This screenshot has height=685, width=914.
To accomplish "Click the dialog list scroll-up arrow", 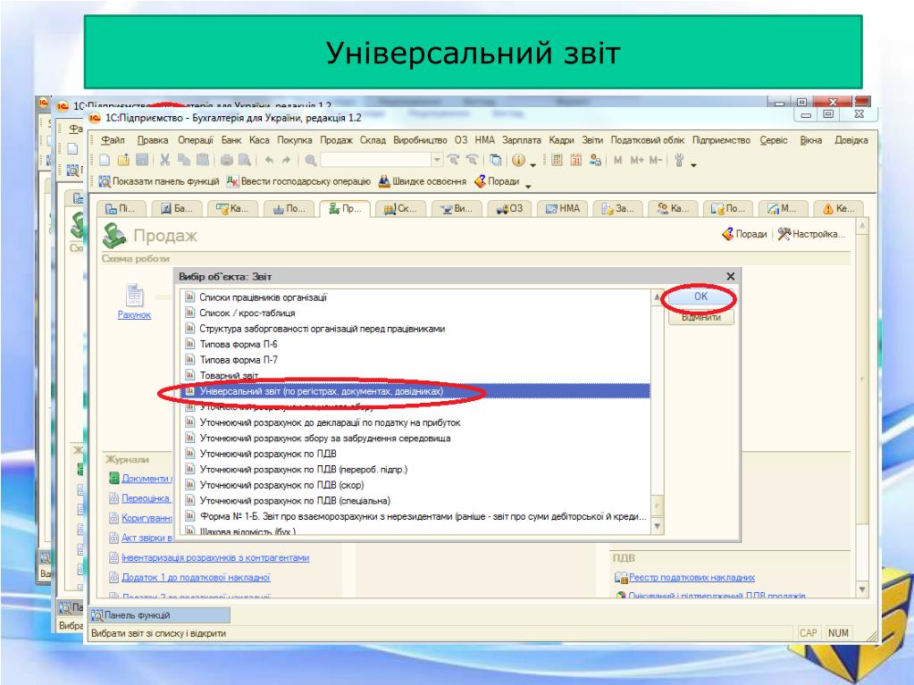I will 658,297.
